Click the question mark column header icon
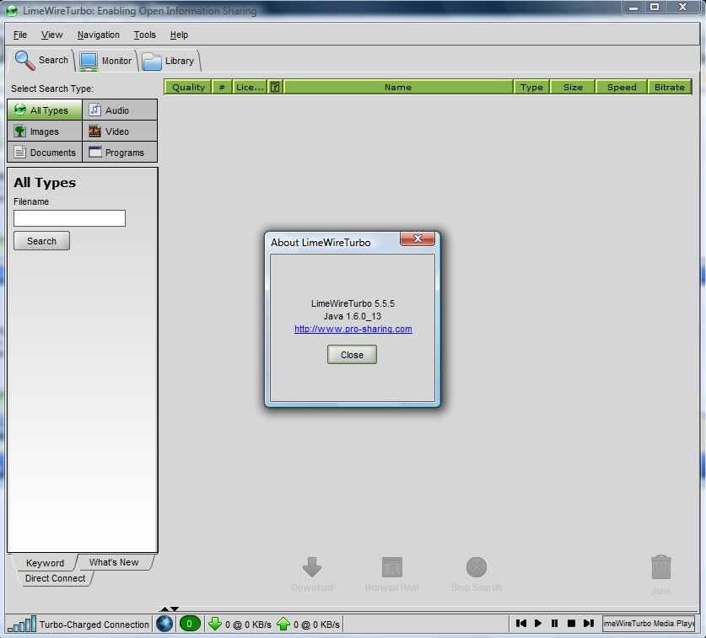The width and height of the screenshot is (706, 638). click(x=275, y=87)
